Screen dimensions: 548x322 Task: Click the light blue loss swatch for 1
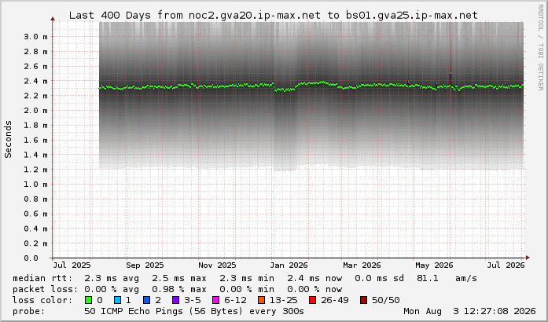tap(118, 300)
